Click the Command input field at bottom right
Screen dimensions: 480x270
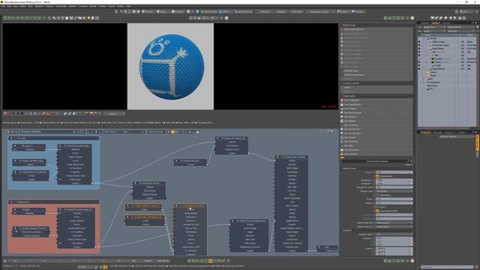click(x=447, y=267)
